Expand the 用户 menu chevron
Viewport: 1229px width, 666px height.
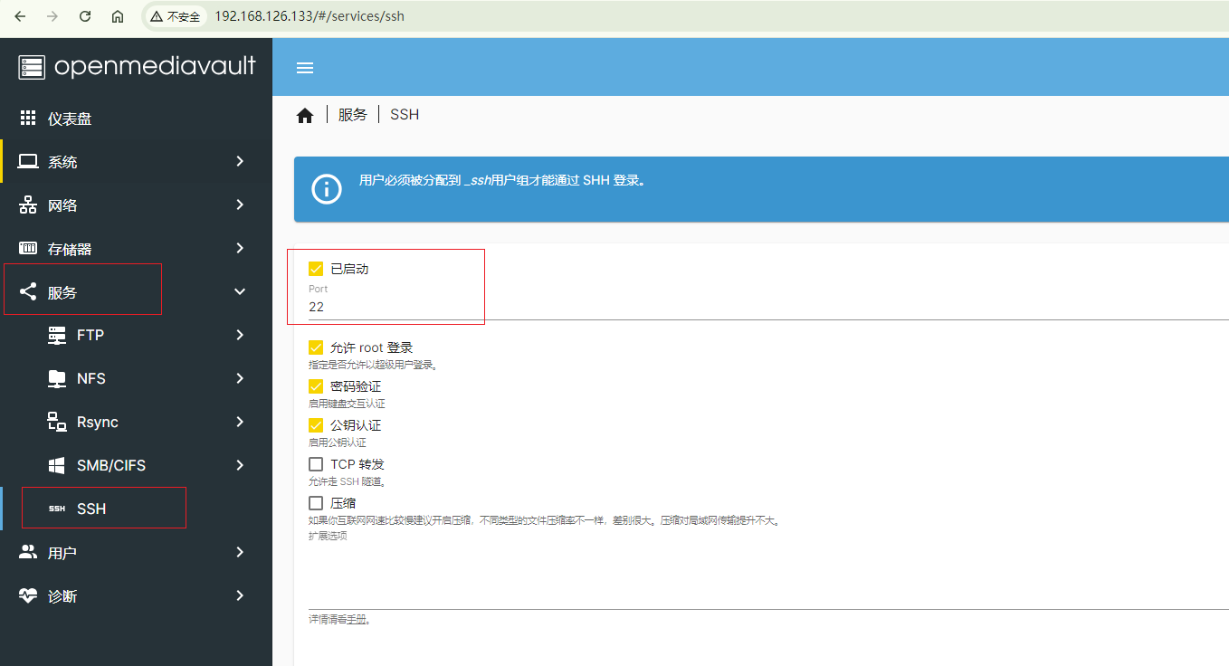click(240, 552)
